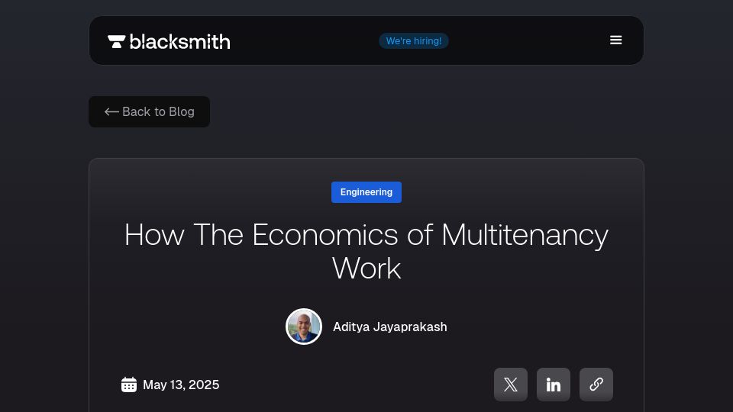Open the hamburger menu icon
Viewport: 733px width, 412px height.
coord(615,40)
